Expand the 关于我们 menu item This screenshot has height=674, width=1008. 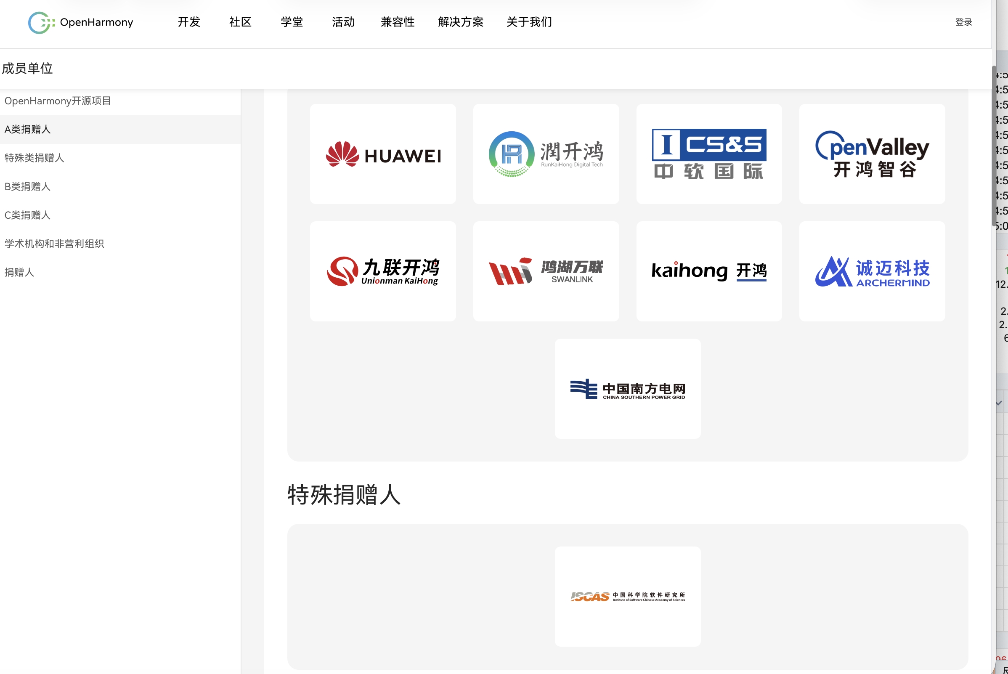coord(529,22)
